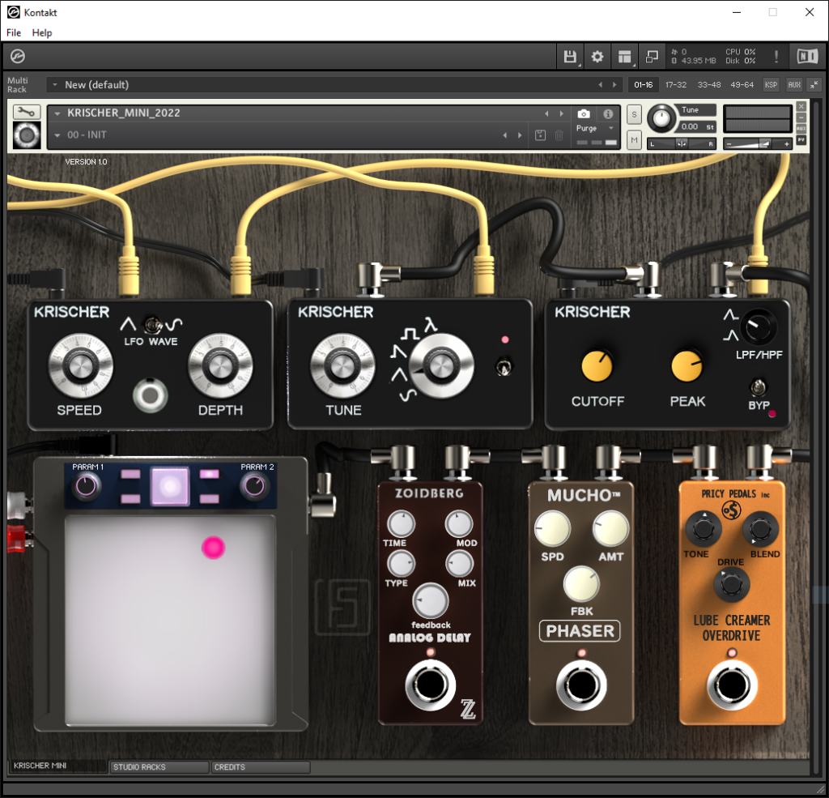The height and width of the screenshot is (798, 829).
Task: Open instrument edit mode with wrench icon
Action: pyautogui.click(x=27, y=112)
